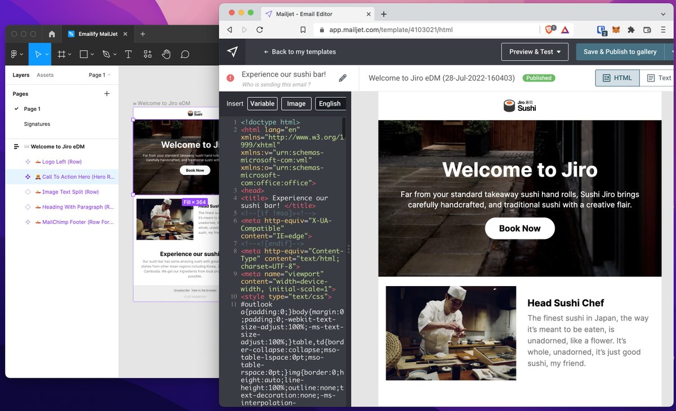The height and width of the screenshot is (411, 676).
Task: Open the browser extensions puzzle icon
Action: click(631, 30)
